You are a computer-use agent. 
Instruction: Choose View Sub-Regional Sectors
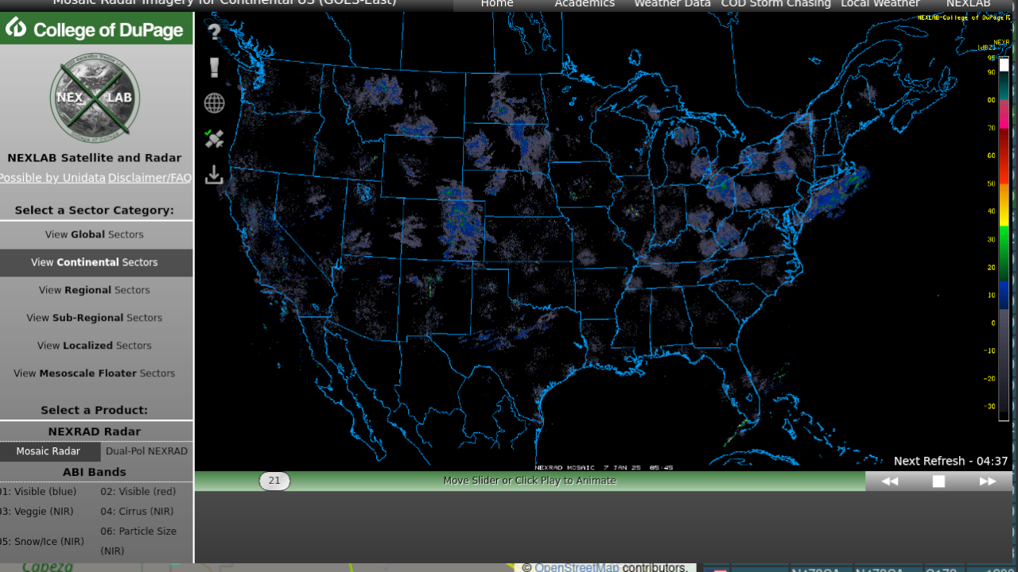95,318
